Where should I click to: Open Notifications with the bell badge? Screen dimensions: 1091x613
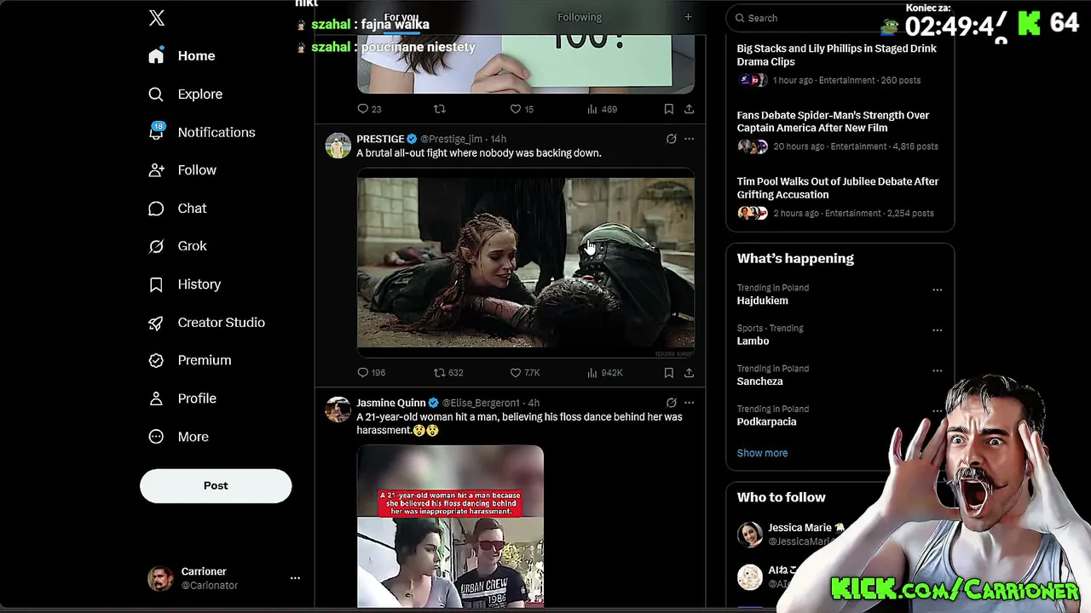[201, 132]
